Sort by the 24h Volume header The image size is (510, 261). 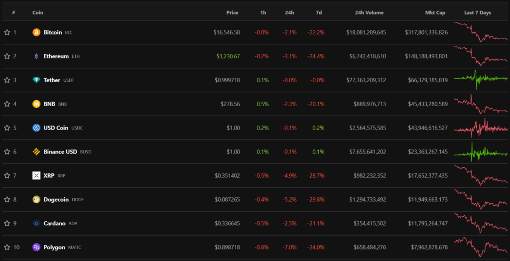tap(369, 12)
